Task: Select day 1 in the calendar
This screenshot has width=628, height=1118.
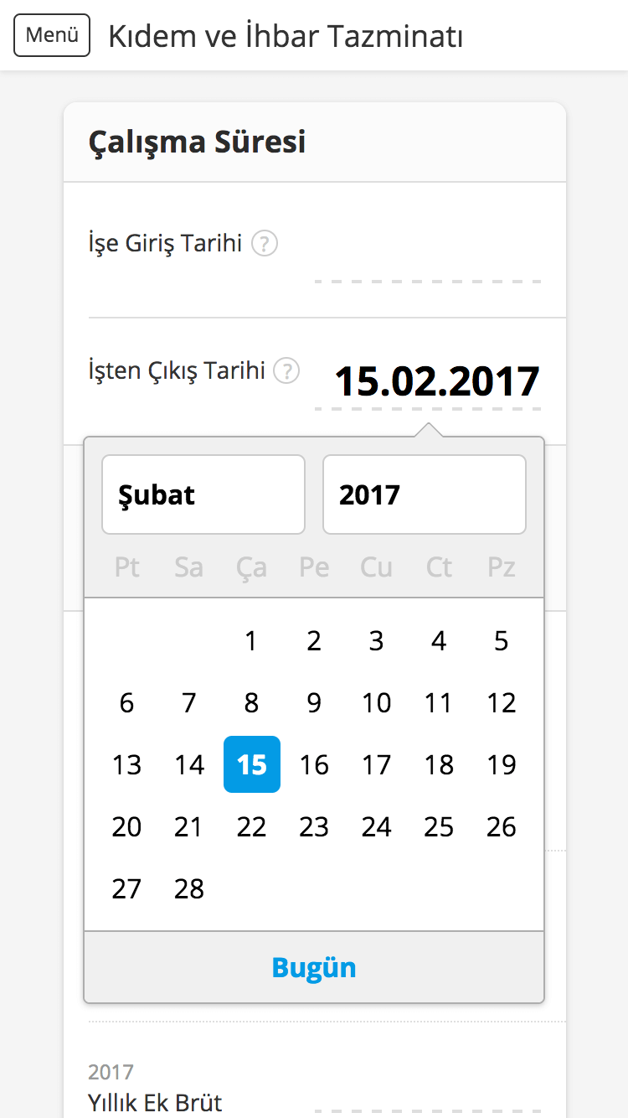Action: (251, 640)
